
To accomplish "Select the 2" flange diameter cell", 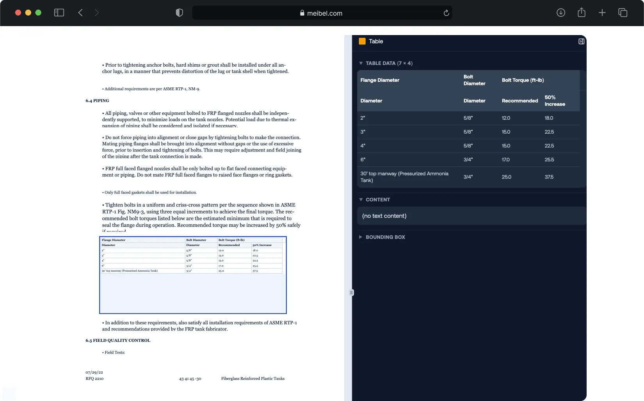I will coord(363,118).
